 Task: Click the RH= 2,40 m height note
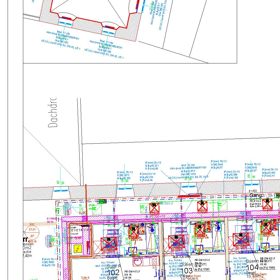point(256,206)
